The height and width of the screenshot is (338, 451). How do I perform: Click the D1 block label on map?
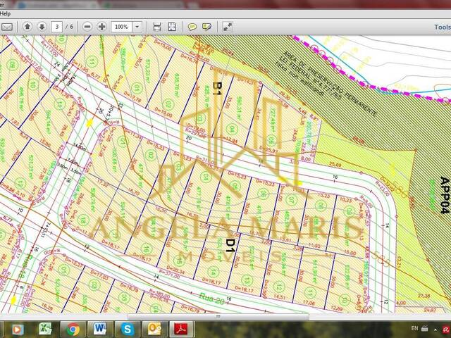230,246
